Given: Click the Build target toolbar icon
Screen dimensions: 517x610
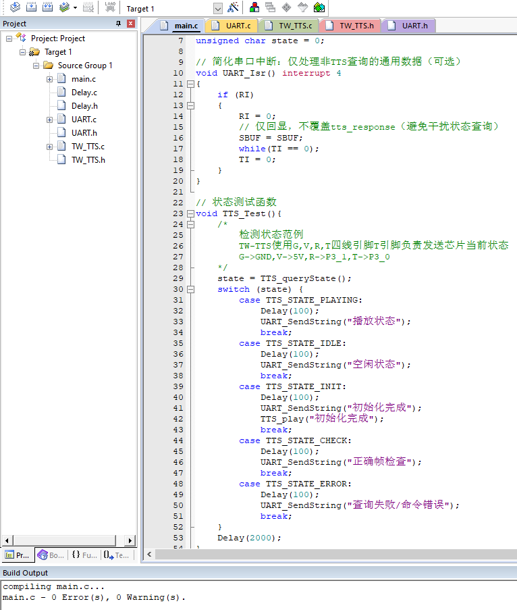Looking at the screenshot, I should point(31,7).
